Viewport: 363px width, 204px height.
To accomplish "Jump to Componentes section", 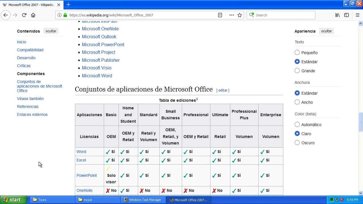I will tap(31, 74).
